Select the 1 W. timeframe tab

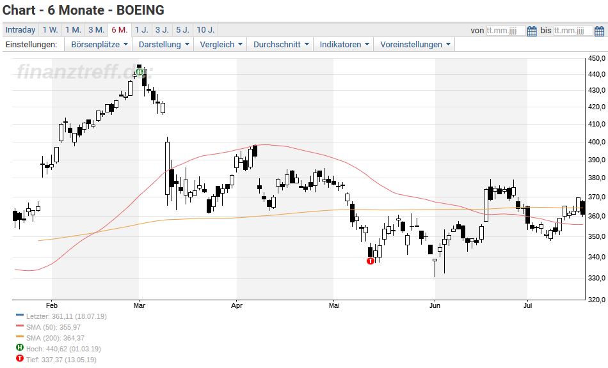pyautogui.click(x=50, y=30)
